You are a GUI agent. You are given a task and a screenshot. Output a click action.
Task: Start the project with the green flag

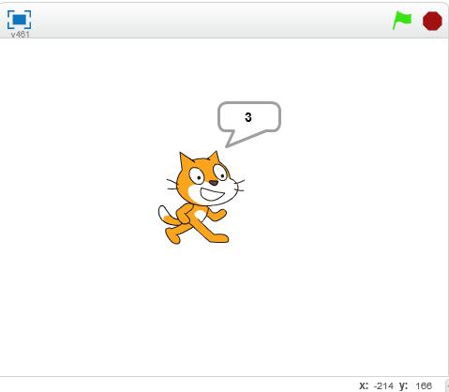402,21
